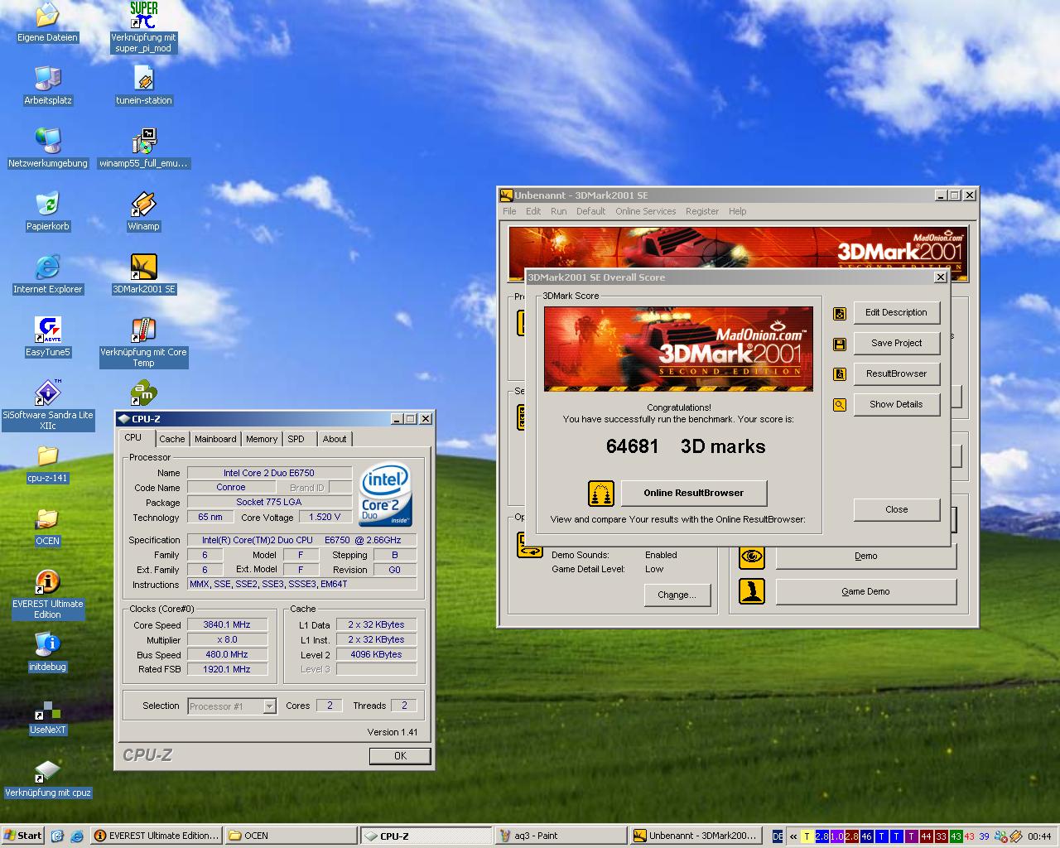Expand the Processor #1 selection dropdown

269,706
